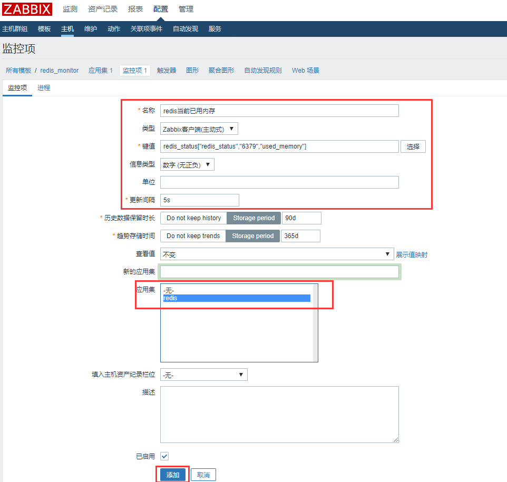Select Do not keep trends option
The height and width of the screenshot is (482, 507).
pos(193,236)
